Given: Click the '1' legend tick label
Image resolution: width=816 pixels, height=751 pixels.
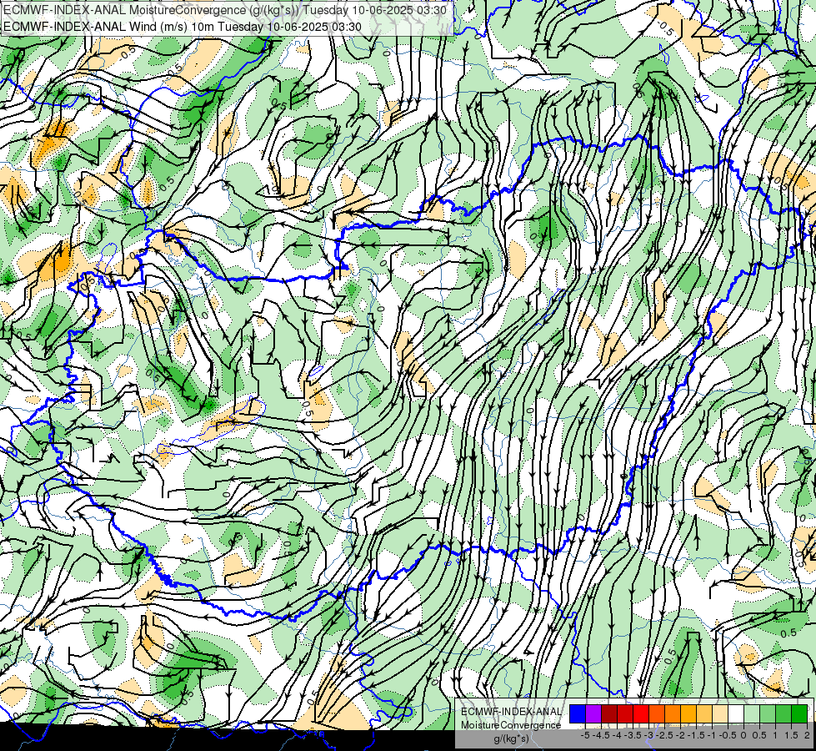Looking at the screenshot, I should tap(775, 735).
